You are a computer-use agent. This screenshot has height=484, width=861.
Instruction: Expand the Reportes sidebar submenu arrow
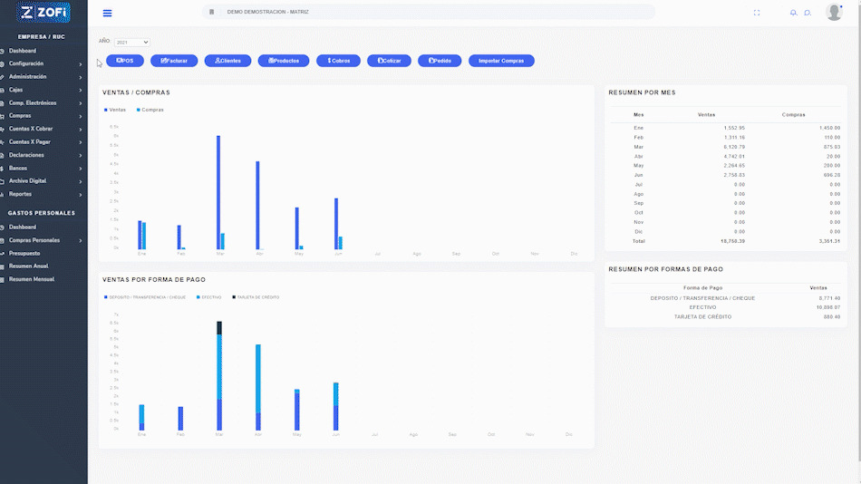click(81, 195)
